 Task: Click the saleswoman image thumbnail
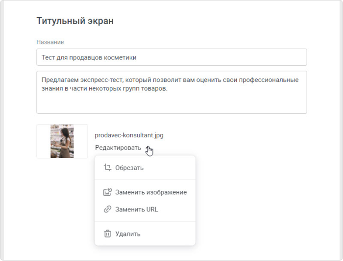[62, 141]
